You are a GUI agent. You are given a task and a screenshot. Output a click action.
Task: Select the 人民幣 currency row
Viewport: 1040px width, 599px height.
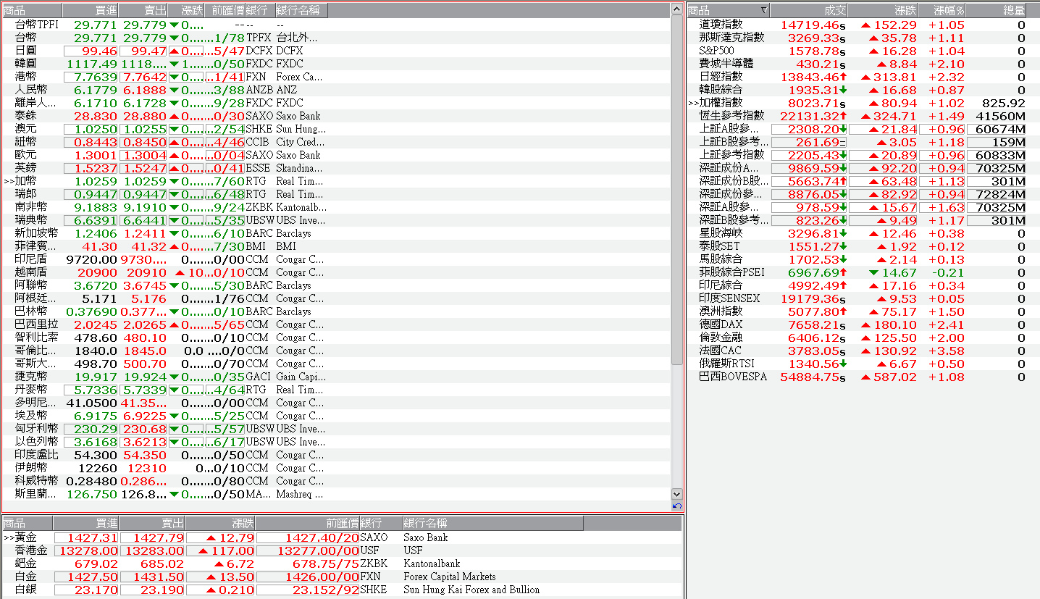pyautogui.click(x=337, y=90)
